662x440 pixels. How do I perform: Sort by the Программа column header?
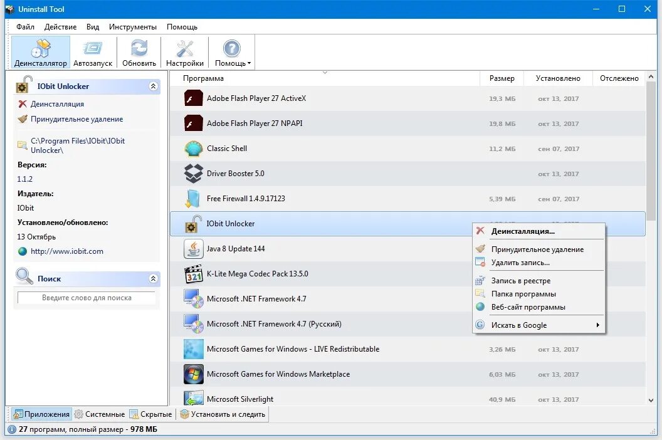(x=325, y=78)
